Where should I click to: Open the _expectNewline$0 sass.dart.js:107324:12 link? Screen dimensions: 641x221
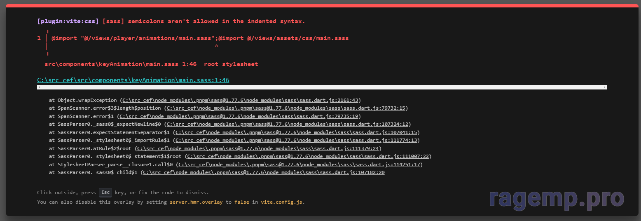tap(287, 124)
